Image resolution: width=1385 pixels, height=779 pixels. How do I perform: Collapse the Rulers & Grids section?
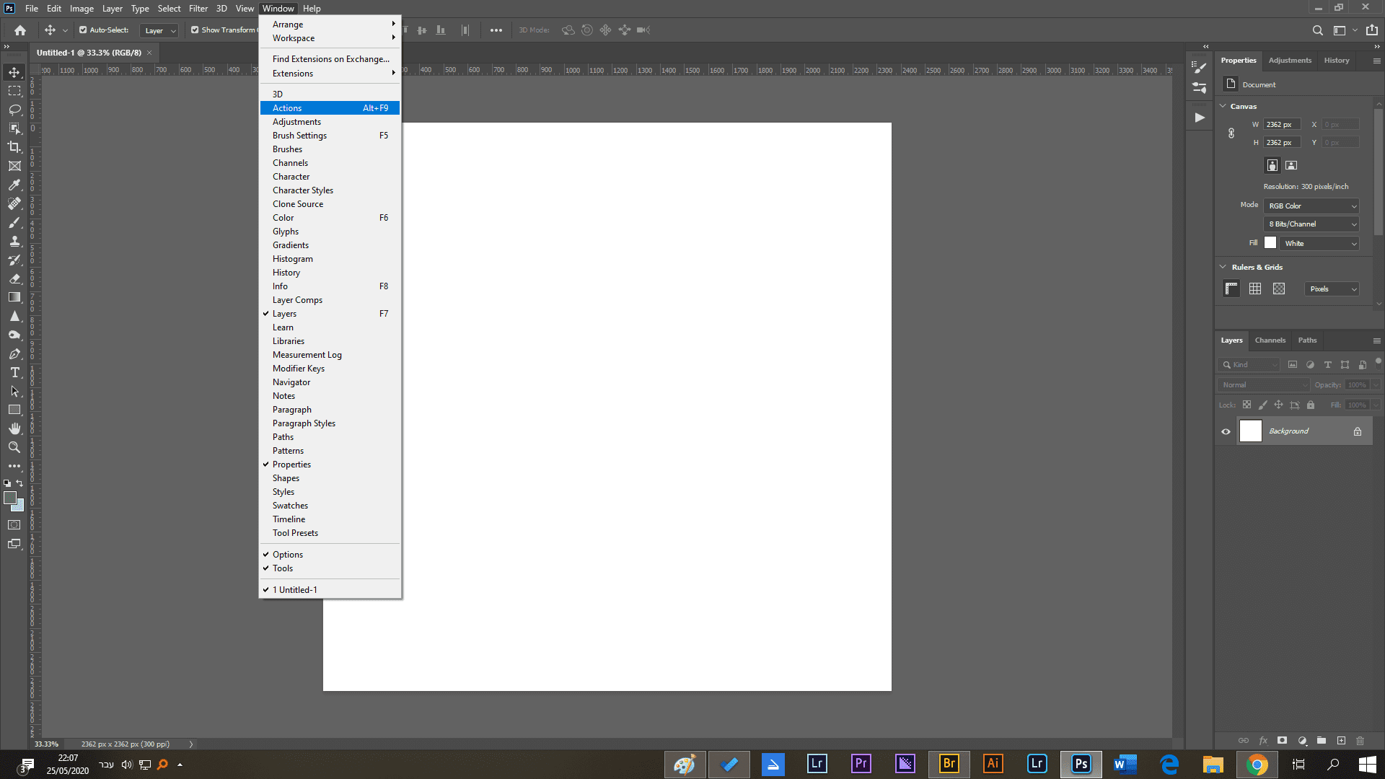(x=1223, y=267)
